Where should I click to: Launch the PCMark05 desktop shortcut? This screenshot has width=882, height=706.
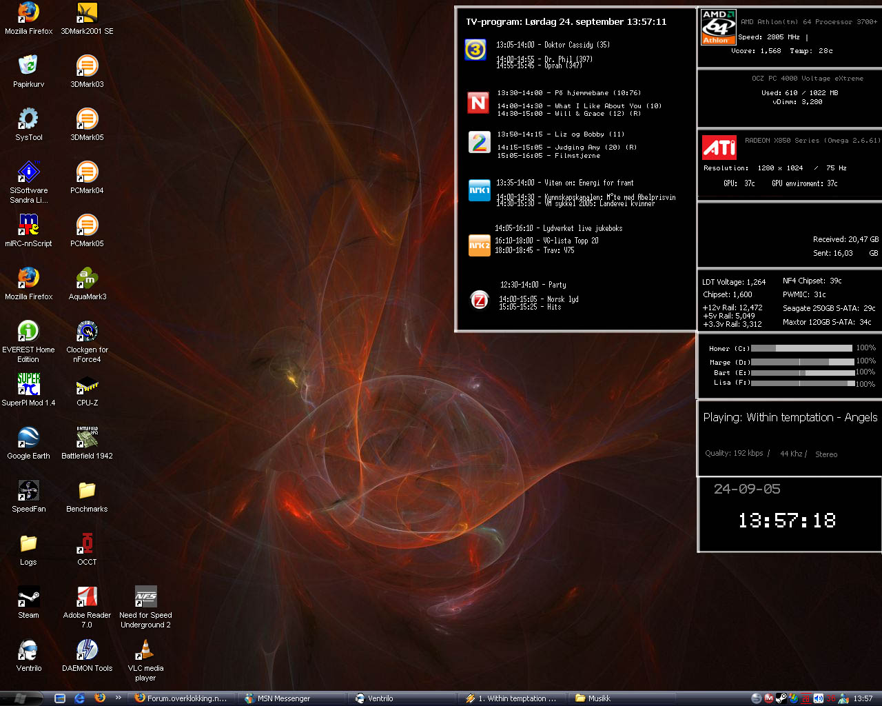87,231
